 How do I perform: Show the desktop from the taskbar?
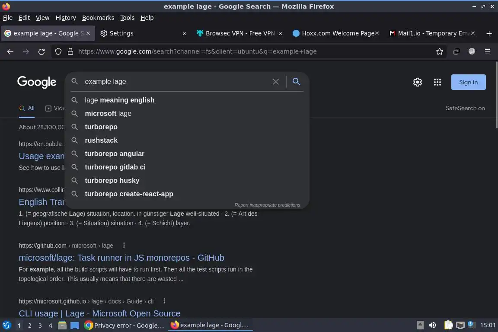pos(75,326)
